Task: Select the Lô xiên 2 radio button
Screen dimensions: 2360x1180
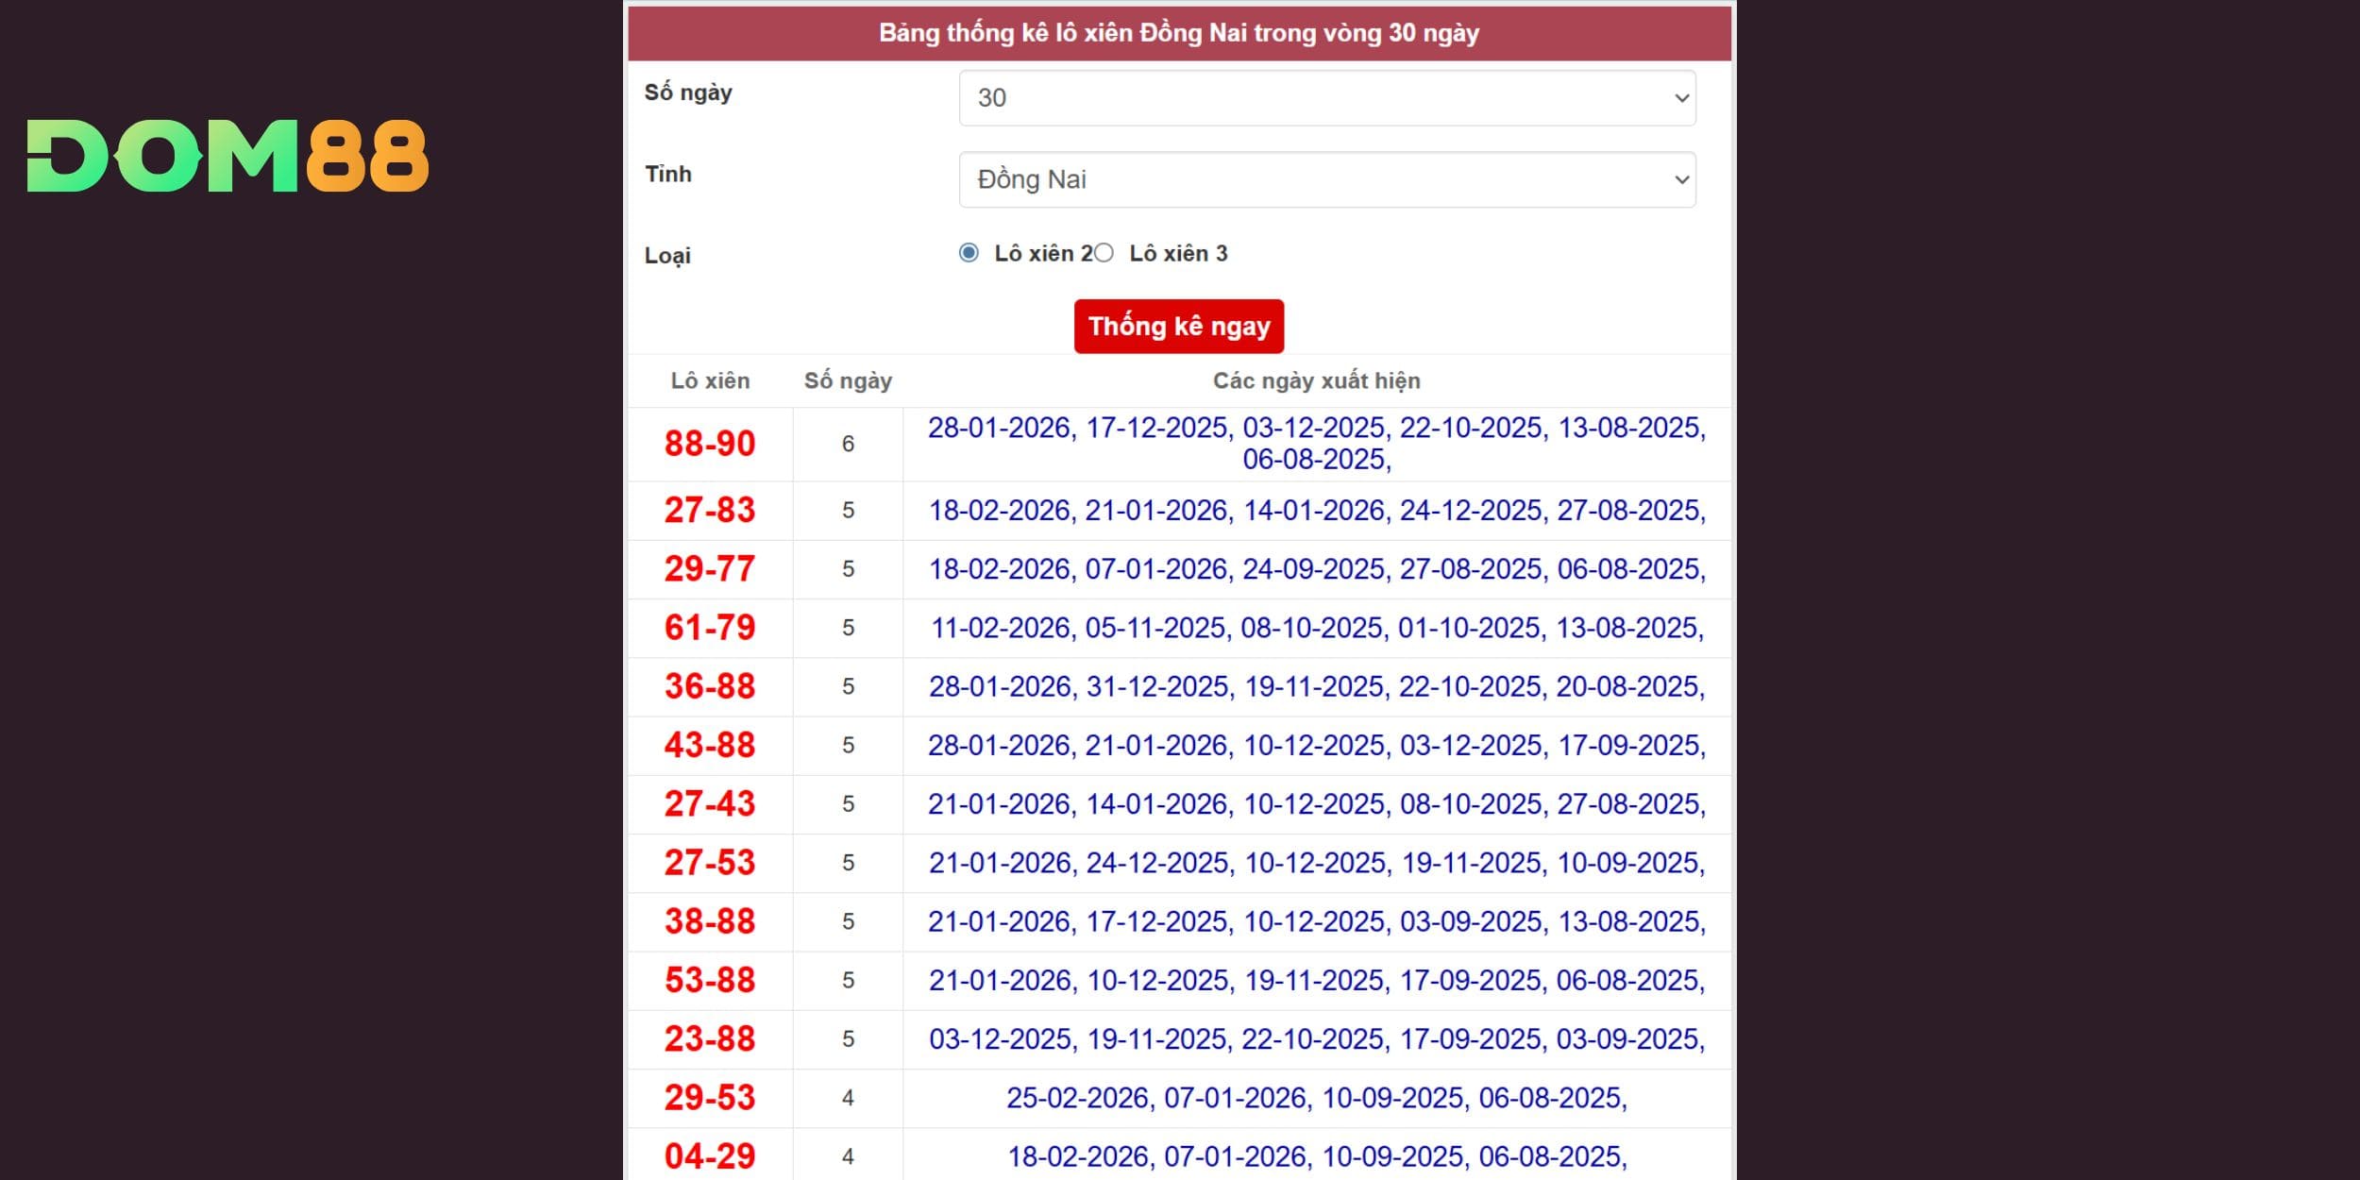Action: coord(969,253)
